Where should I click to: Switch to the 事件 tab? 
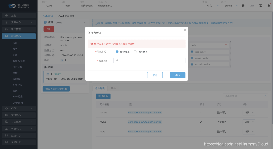point(113,88)
